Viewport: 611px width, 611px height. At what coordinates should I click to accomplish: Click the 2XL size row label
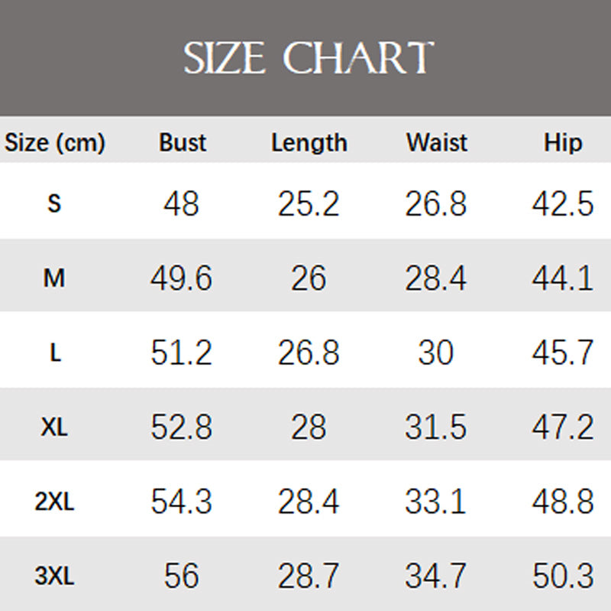point(54,502)
